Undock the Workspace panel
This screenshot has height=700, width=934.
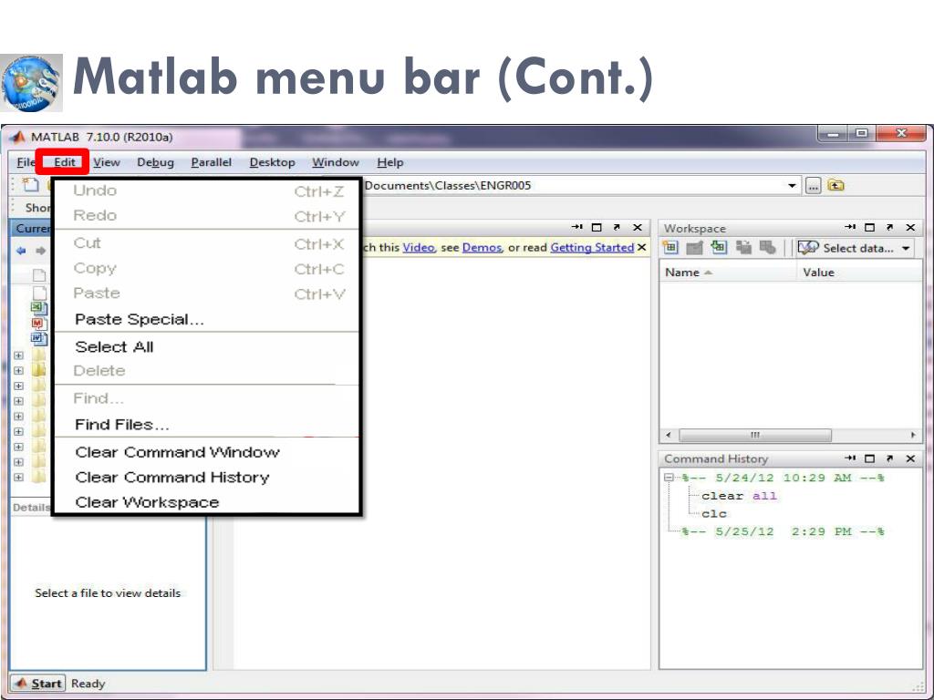[889, 227]
